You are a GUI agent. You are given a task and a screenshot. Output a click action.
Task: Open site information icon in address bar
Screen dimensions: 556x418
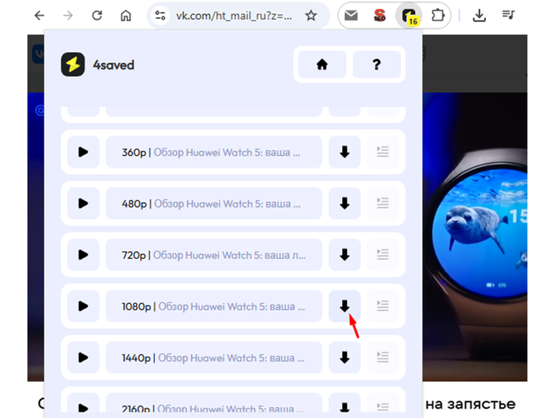(160, 15)
